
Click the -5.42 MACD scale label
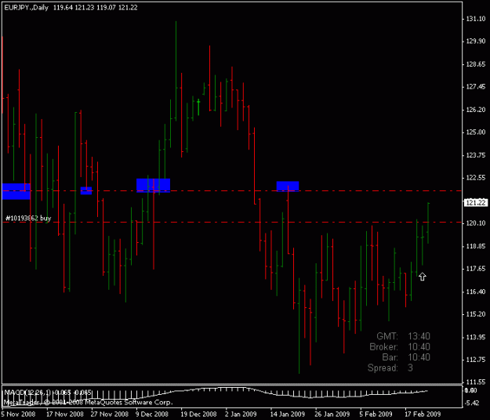click(472, 403)
